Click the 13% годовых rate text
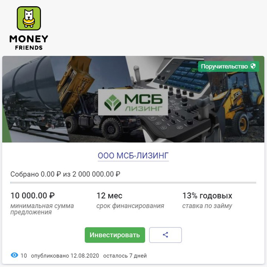Viewport: 267px width, 267px height. [x=207, y=196]
